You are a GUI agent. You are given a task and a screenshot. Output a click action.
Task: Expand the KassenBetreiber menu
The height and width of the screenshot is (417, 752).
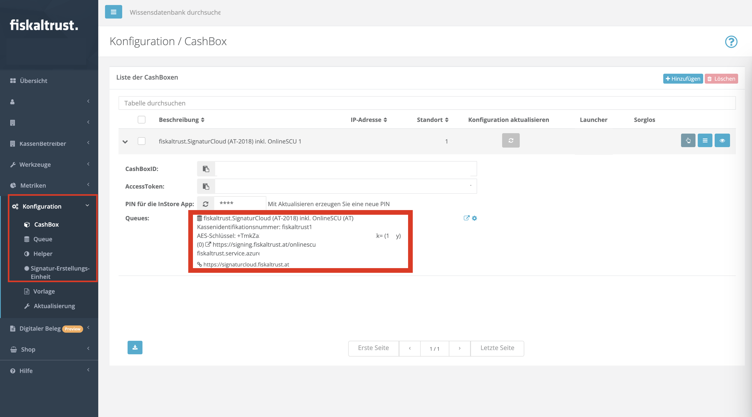pos(49,143)
